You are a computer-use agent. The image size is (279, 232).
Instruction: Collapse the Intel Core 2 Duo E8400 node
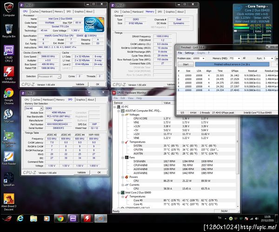119,192
